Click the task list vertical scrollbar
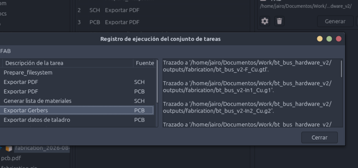This screenshot has width=358, height=168. 157,81
